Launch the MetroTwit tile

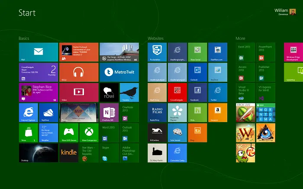(x=119, y=72)
